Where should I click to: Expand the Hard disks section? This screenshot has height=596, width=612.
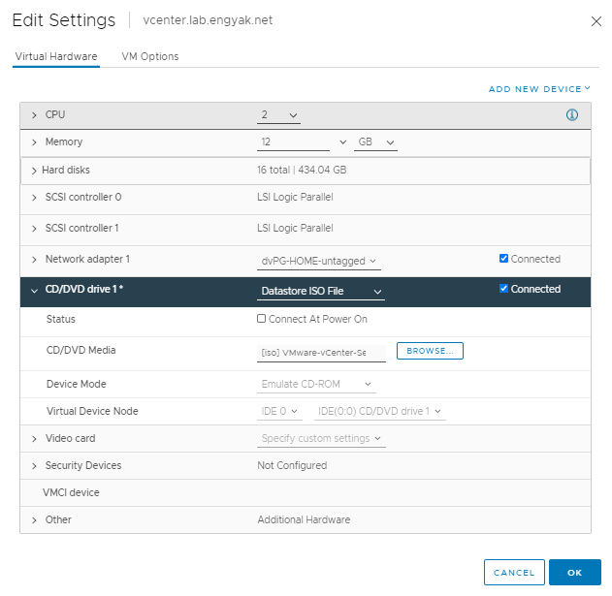(x=34, y=171)
